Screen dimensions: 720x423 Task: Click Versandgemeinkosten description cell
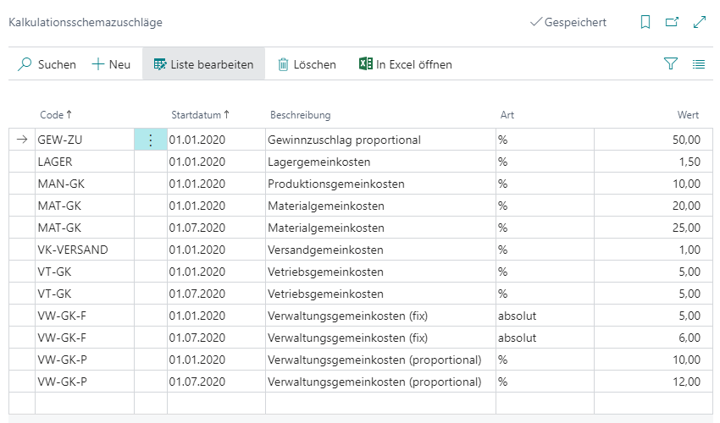click(x=380, y=250)
